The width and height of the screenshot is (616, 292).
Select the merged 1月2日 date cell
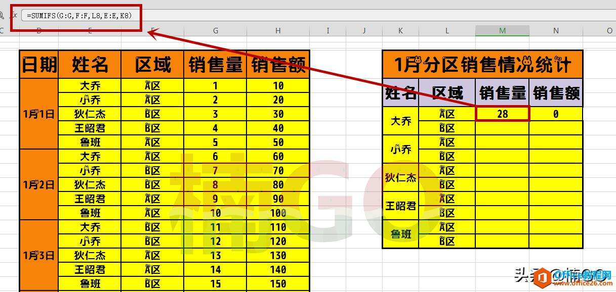coord(39,184)
